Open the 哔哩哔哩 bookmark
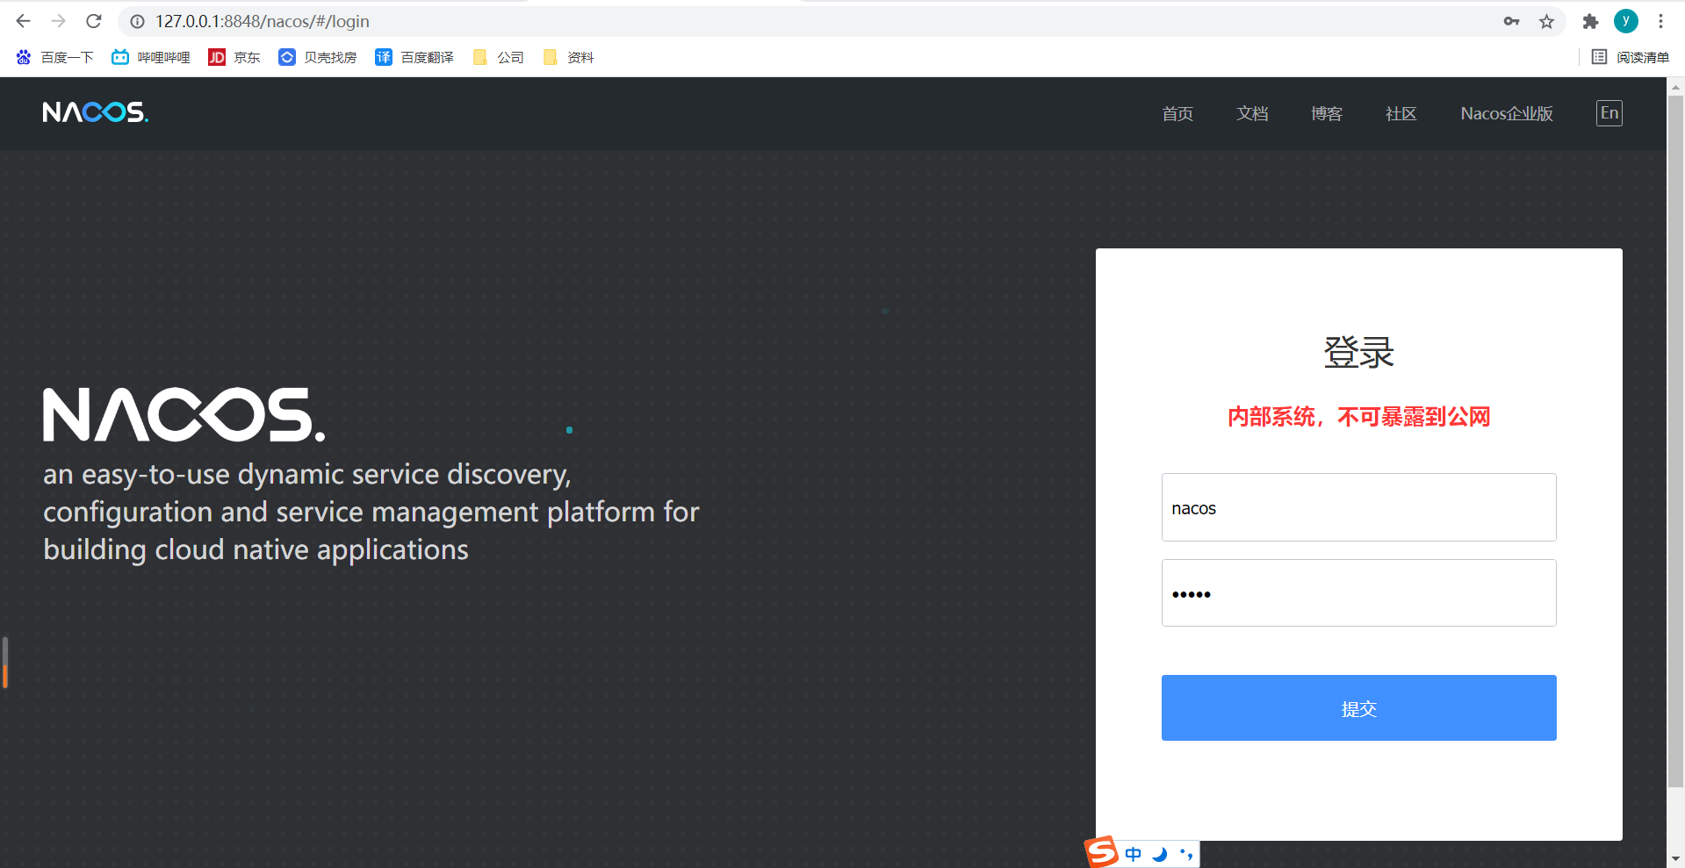 coord(151,57)
